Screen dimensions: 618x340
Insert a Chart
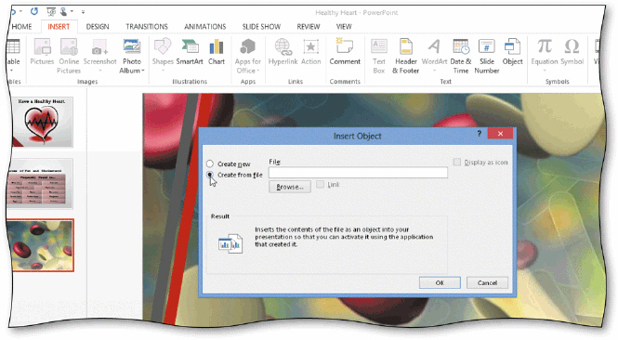tap(217, 52)
